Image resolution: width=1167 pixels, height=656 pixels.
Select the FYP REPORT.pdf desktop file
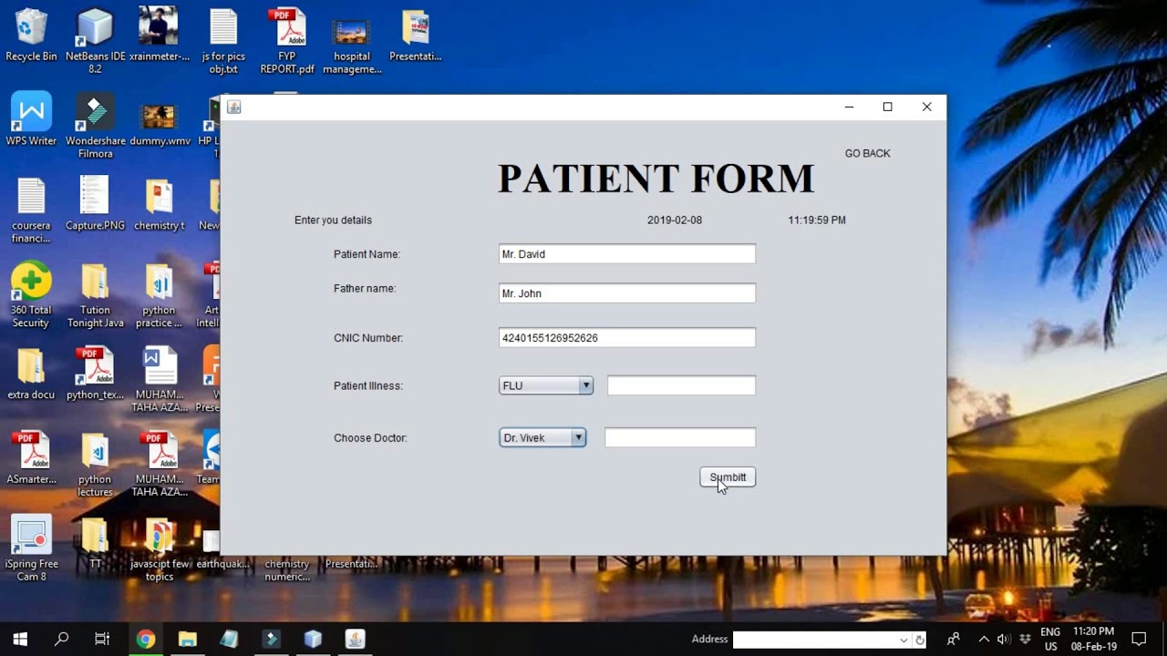[287, 41]
